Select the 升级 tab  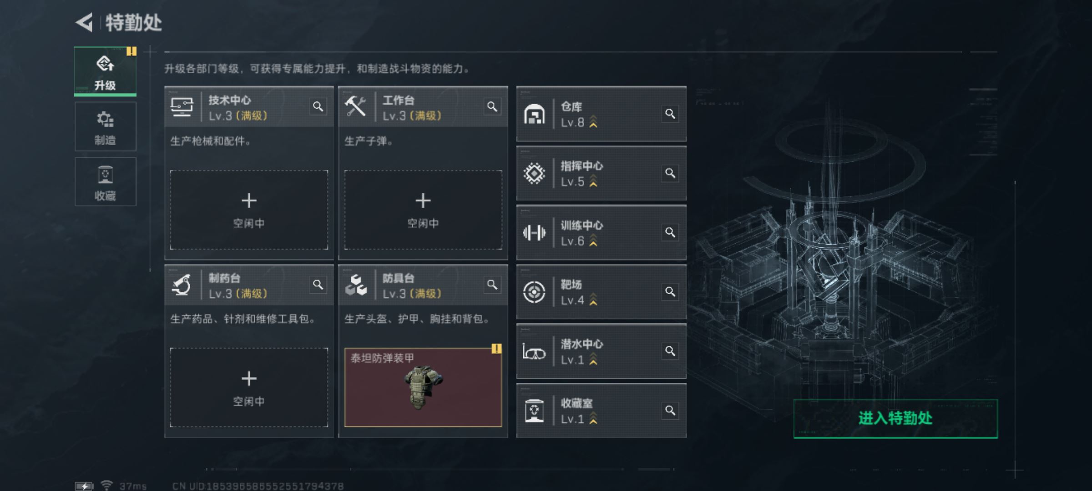click(105, 71)
